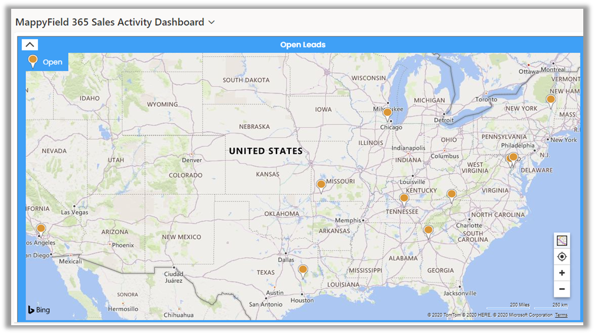Click the MappyField 365 Sales Activity Dashboard title
Viewport: 595px width, 334px height.
tap(110, 22)
